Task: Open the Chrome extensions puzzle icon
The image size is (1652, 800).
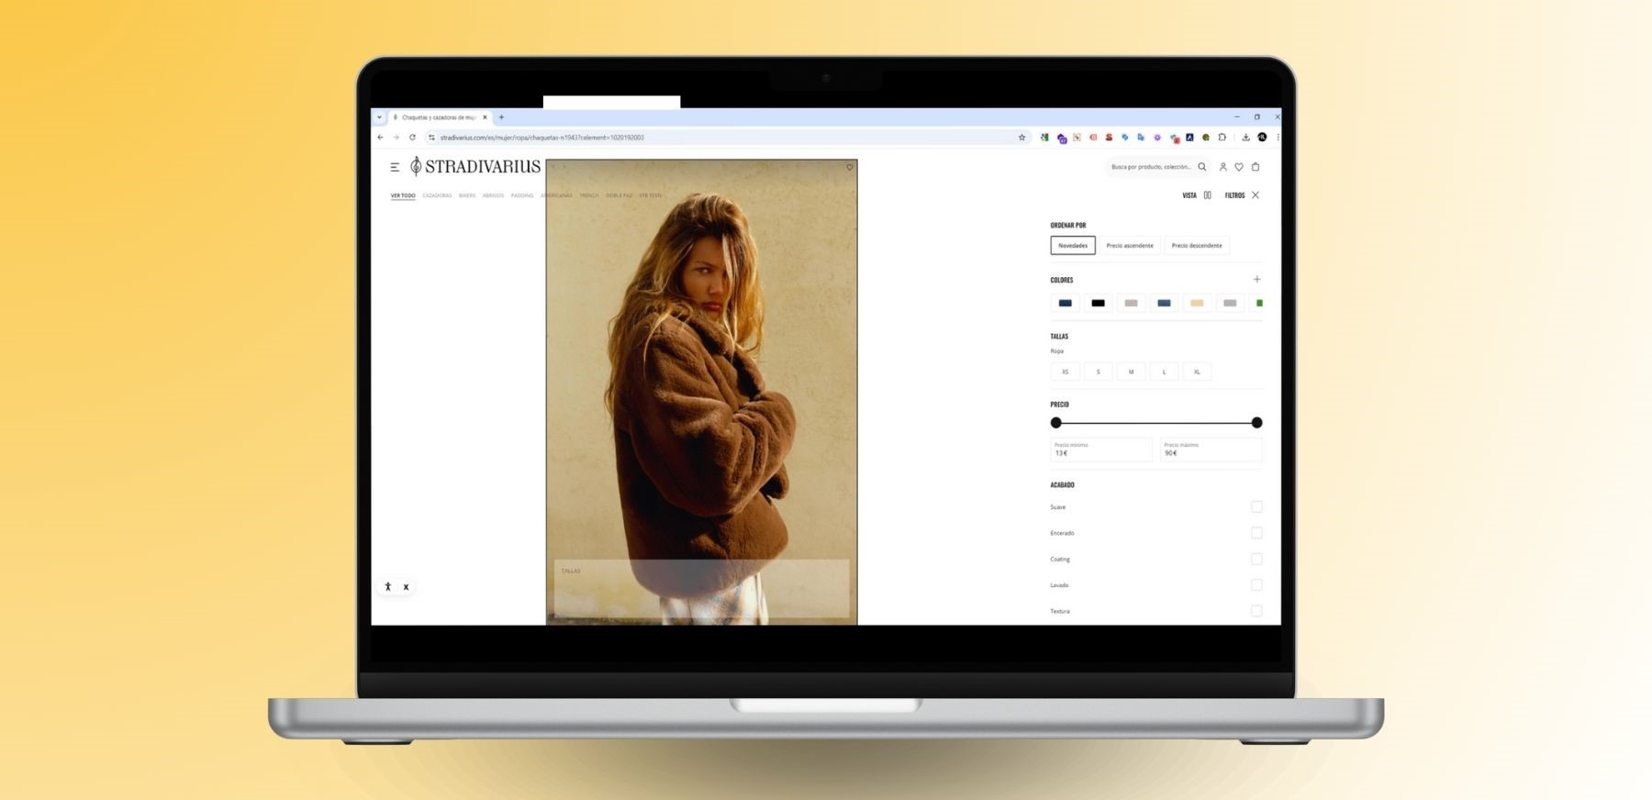Action: point(1222,138)
